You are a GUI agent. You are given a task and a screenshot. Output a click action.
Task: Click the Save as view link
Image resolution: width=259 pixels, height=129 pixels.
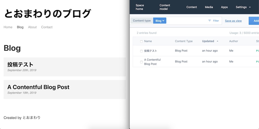point(233,21)
